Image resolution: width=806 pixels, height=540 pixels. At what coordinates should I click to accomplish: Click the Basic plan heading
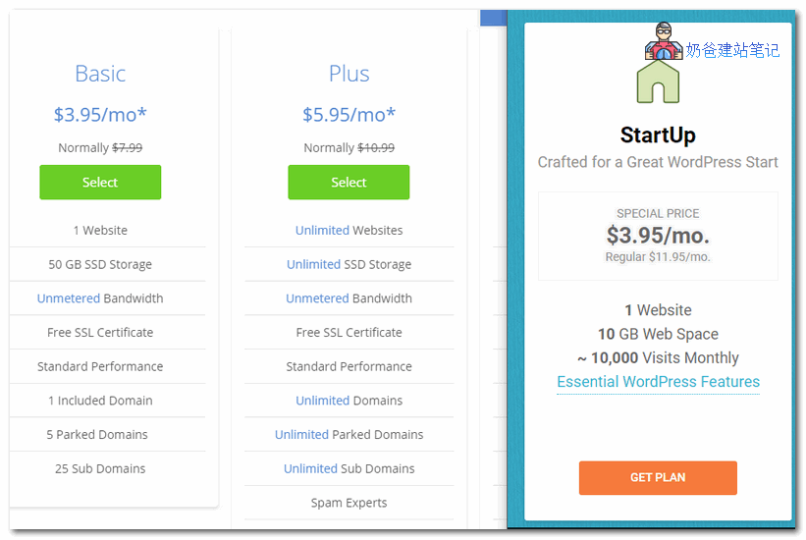(x=100, y=74)
